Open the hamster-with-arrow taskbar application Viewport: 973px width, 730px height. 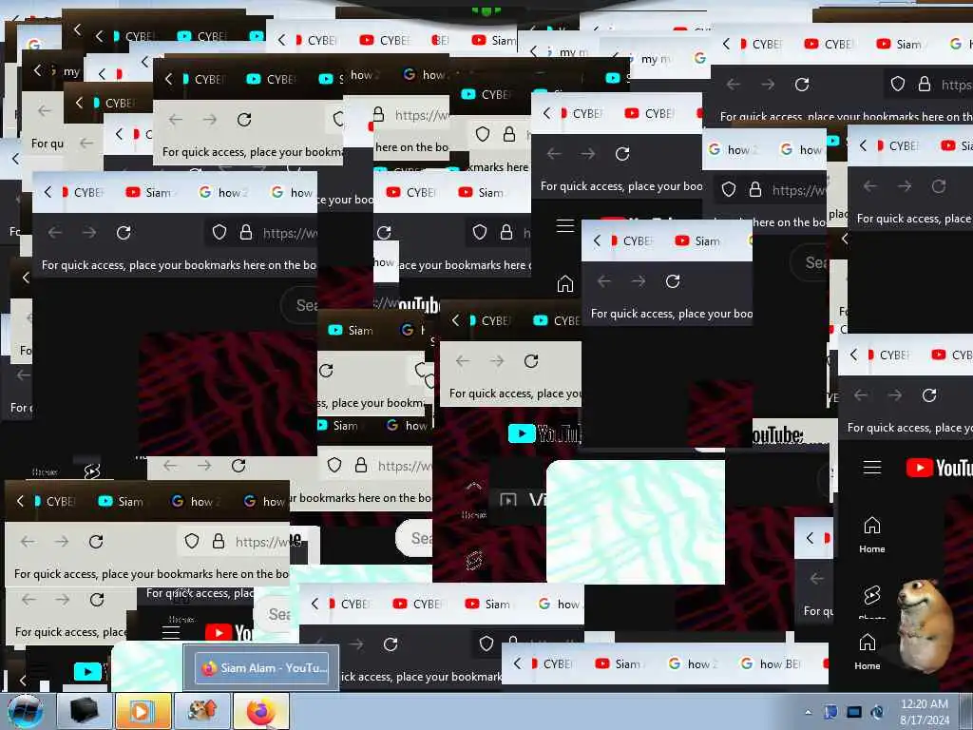pyautogui.click(x=201, y=711)
